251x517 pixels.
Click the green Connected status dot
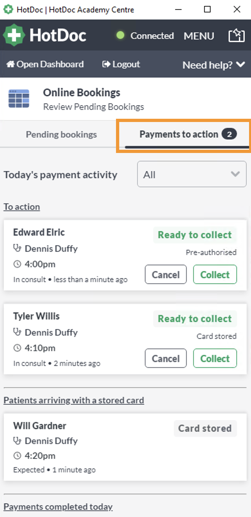pos(121,35)
